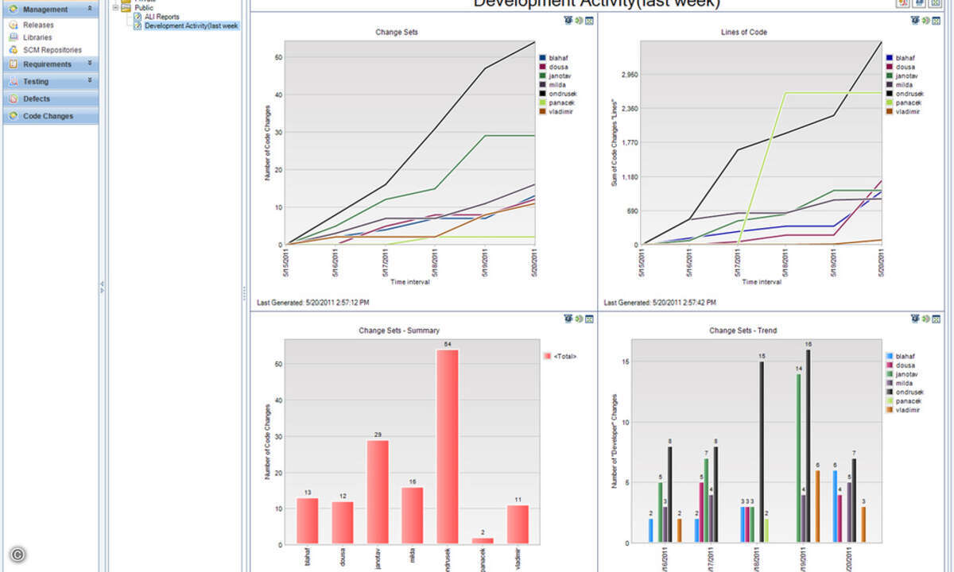Image resolution: width=954 pixels, height=572 pixels.
Task: Open the Testing module
Action: 51,82
